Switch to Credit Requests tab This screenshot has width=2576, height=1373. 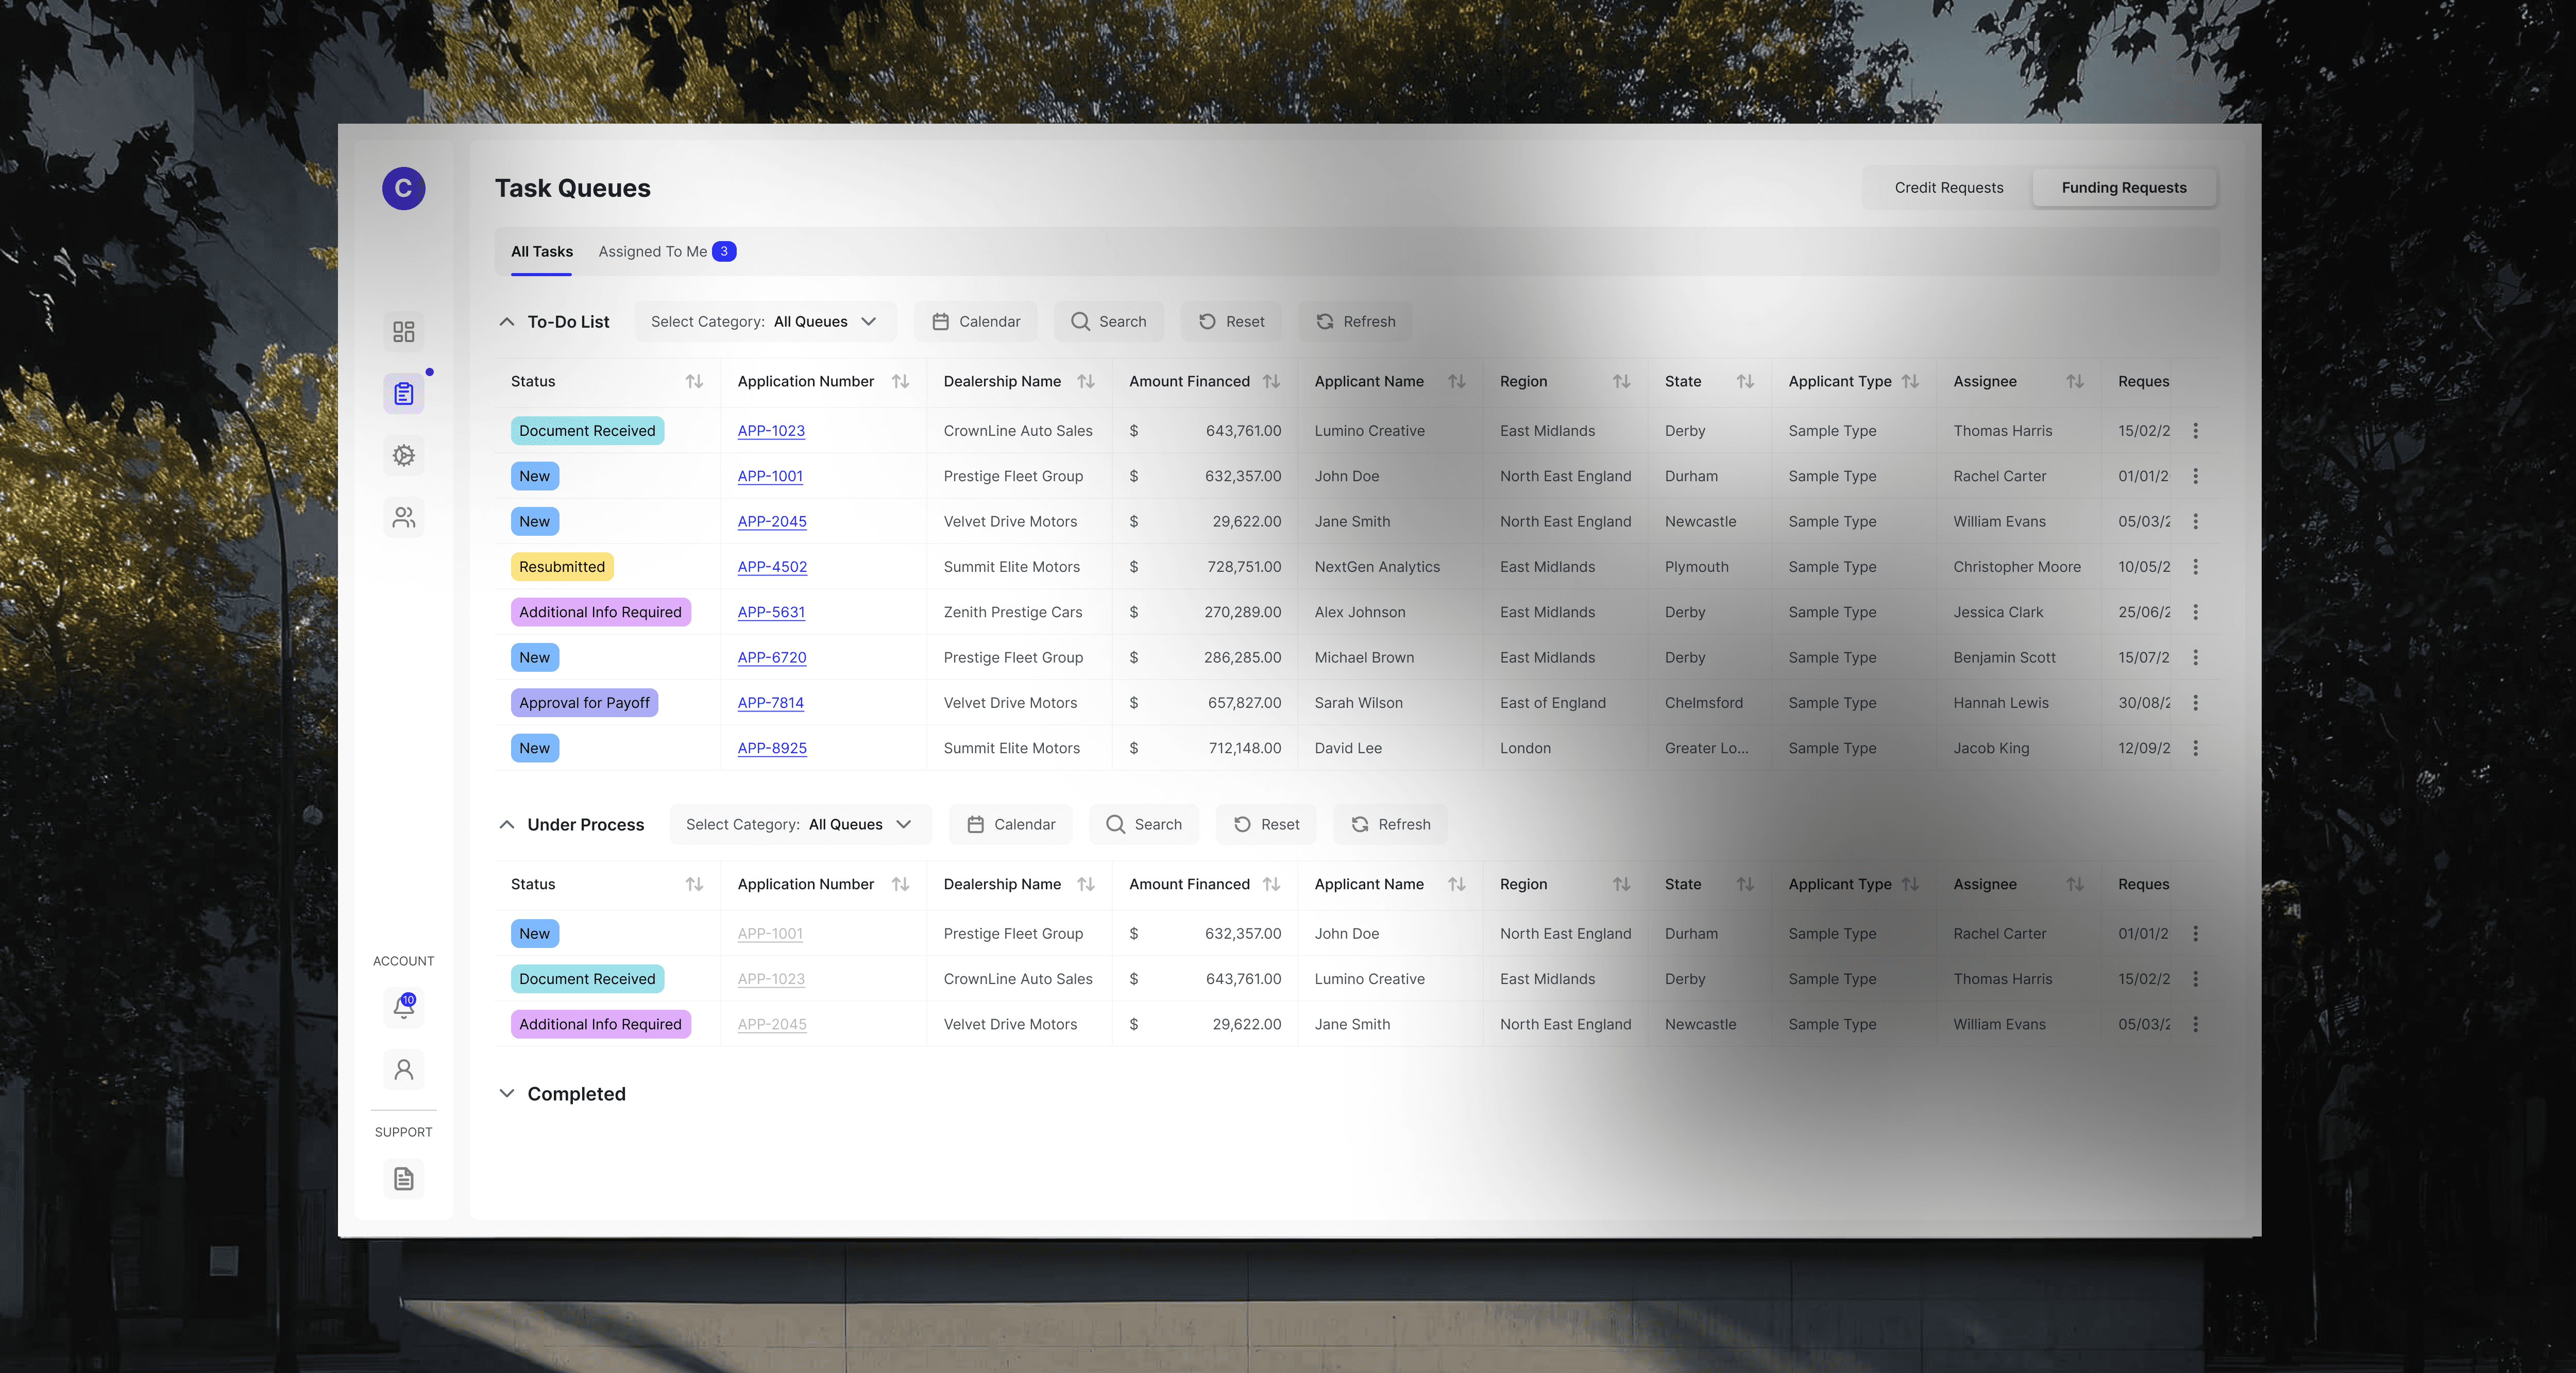tap(1948, 187)
